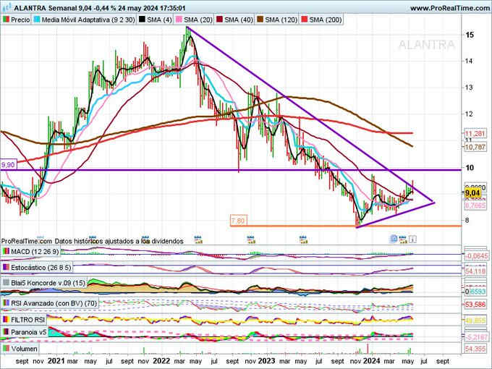Click the 2022 year label on time axis

point(161,361)
